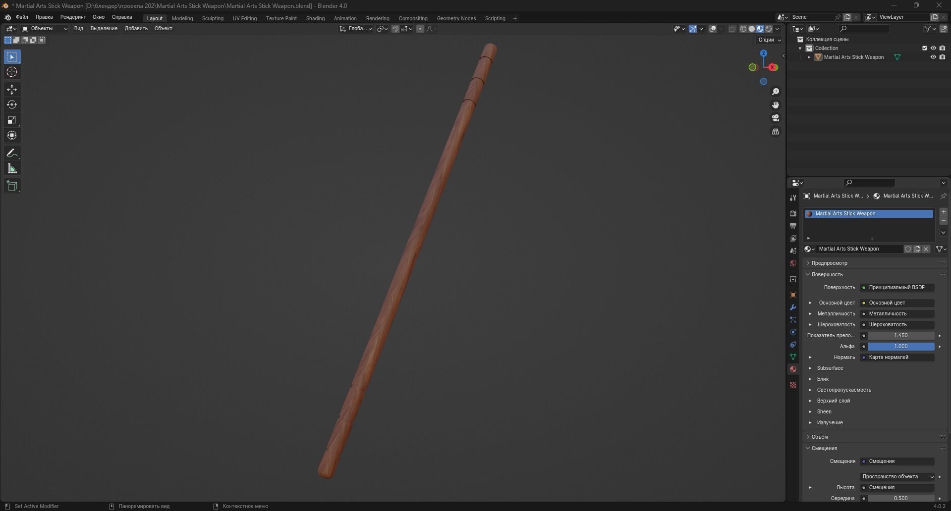
Task: Disable Collection in renders camera icon
Action: [942, 48]
